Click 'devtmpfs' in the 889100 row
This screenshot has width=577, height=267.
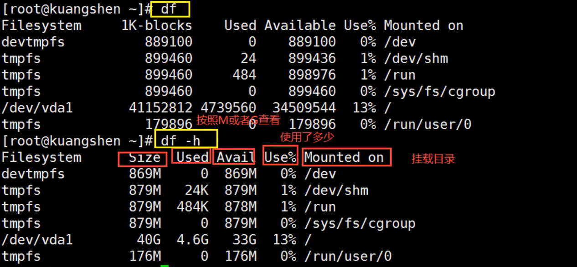(33, 42)
